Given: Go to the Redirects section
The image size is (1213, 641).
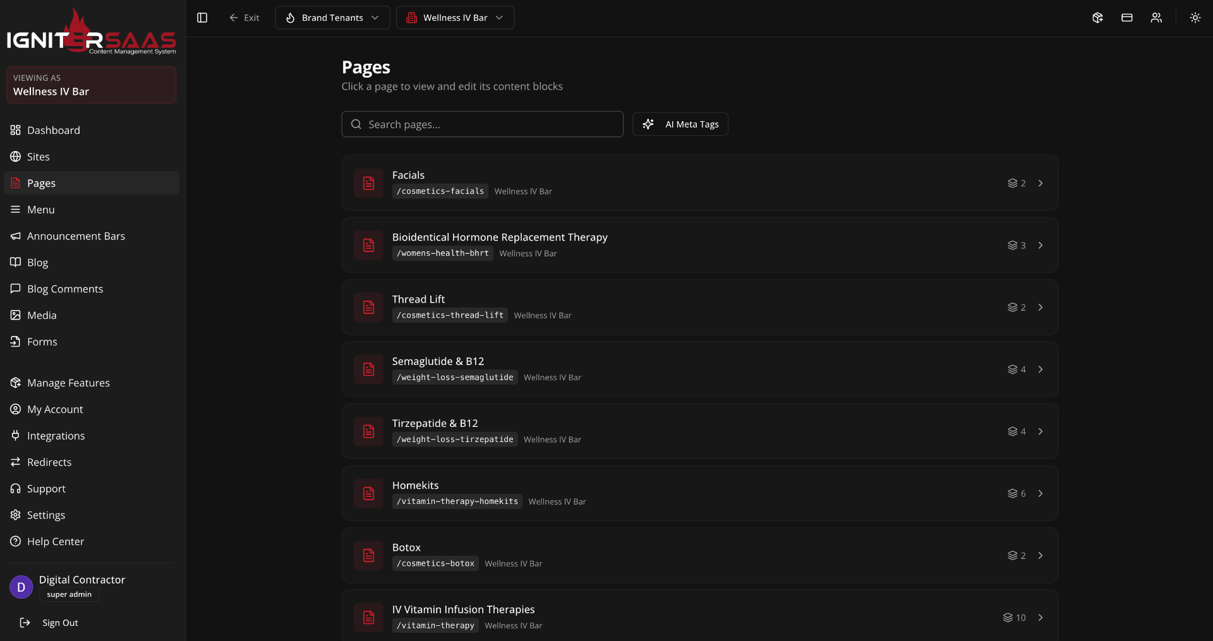Looking at the screenshot, I should (49, 462).
